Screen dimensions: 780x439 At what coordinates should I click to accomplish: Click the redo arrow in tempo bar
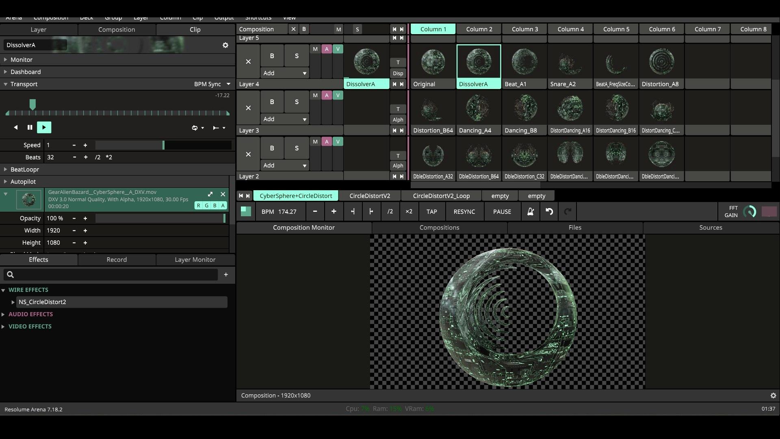point(568,211)
